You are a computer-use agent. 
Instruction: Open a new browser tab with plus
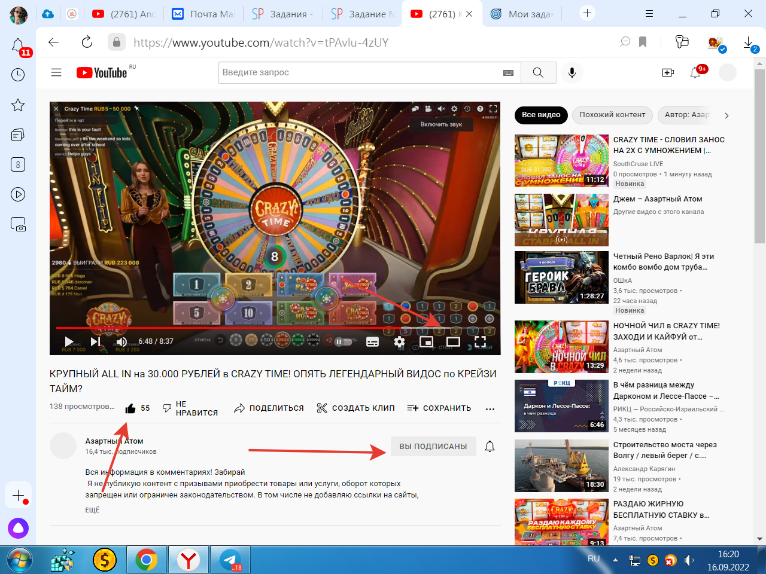coord(587,13)
